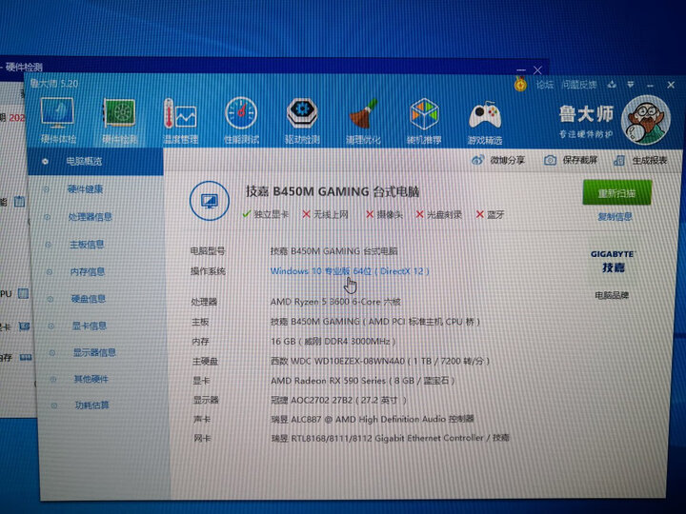Image resolution: width=686 pixels, height=514 pixels.
Task: Click the 鲁大师 mascot avatar
Action: pos(645,120)
